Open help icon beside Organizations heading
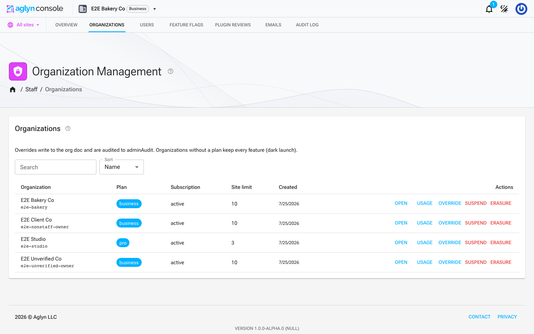The height and width of the screenshot is (334, 534). pyautogui.click(x=68, y=128)
